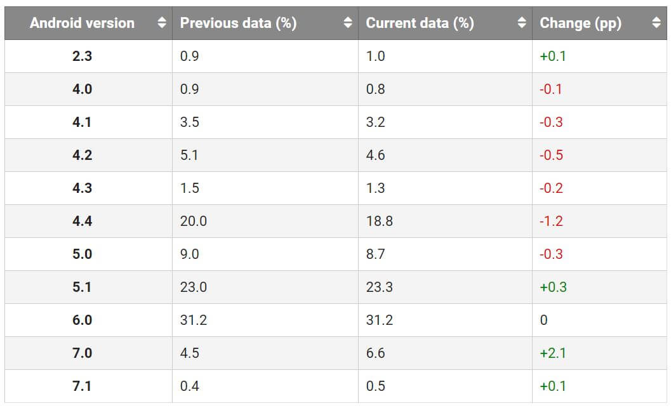
Task: Sort table by Android version header
Action: pos(82,23)
